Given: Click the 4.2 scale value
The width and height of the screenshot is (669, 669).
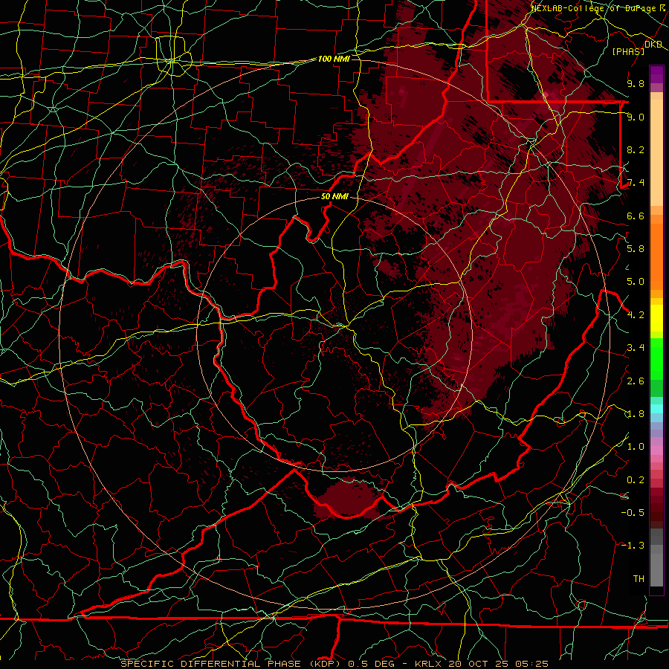Looking at the screenshot, I should pyautogui.click(x=636, y=315).
